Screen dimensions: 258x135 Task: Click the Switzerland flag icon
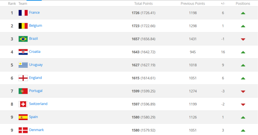pyautogui.click(x=23, y=104)
